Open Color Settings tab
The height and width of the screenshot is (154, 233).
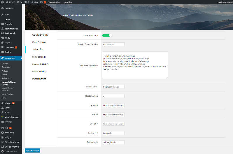point(39,42)
